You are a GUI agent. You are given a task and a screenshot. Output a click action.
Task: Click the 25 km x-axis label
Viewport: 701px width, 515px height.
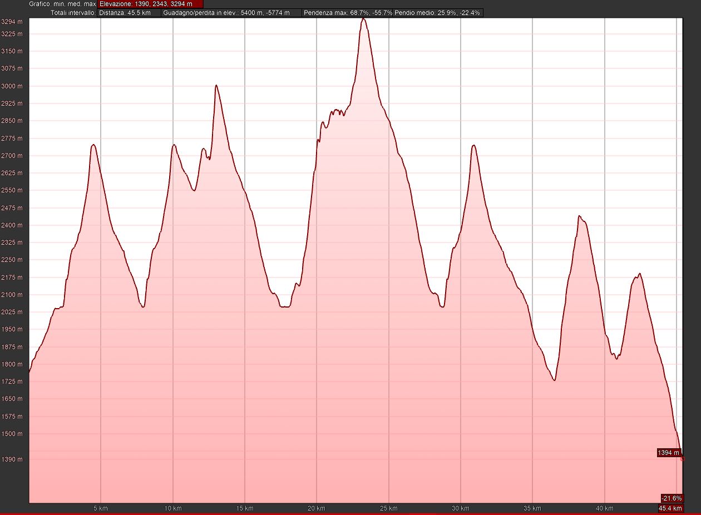pos(389,508)
